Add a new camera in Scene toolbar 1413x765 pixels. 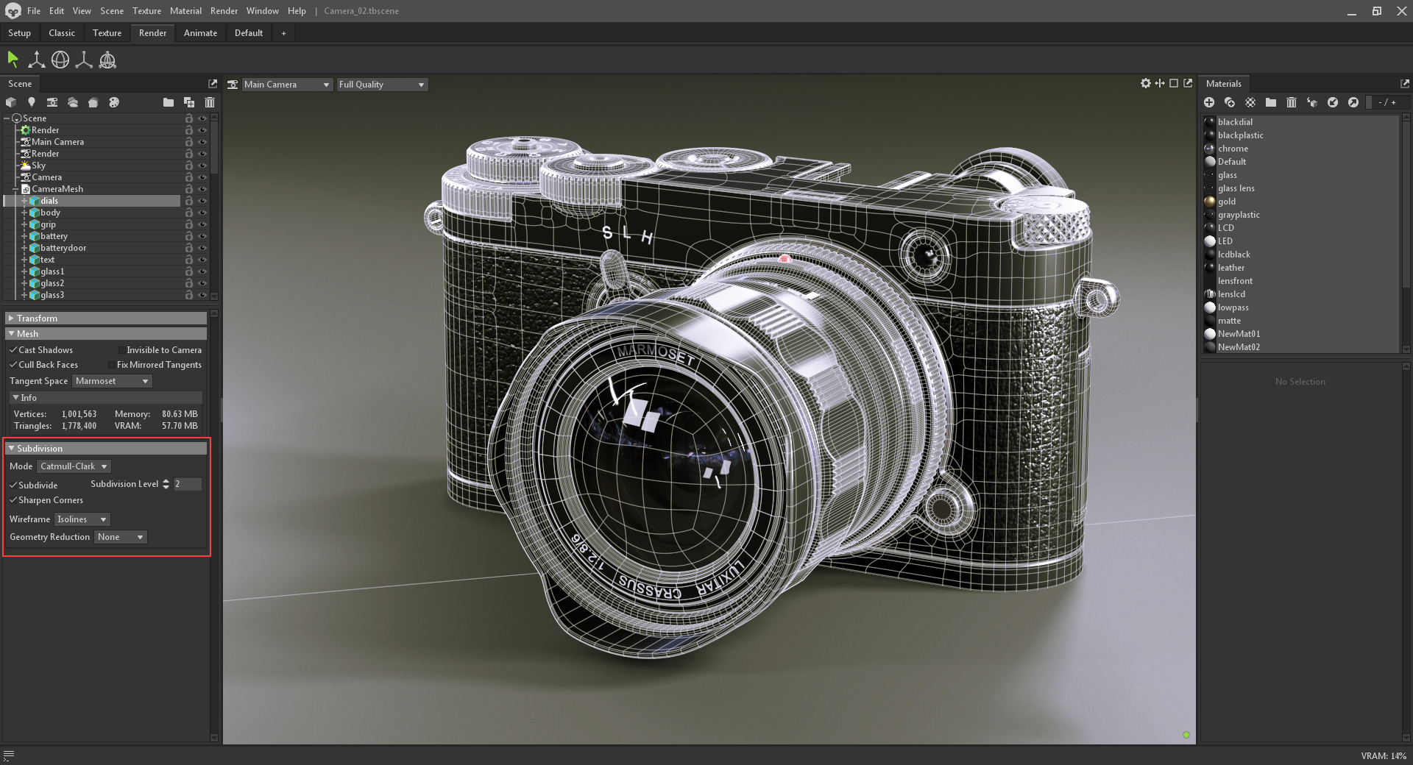(52, 102)
